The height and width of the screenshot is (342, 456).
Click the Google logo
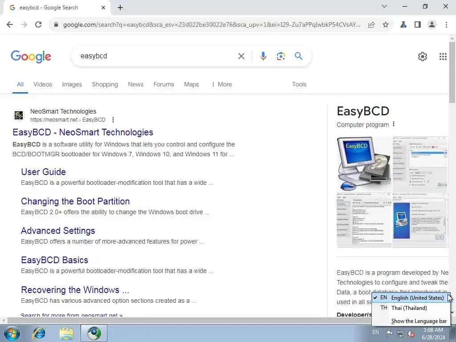click(x=31, y=57)
